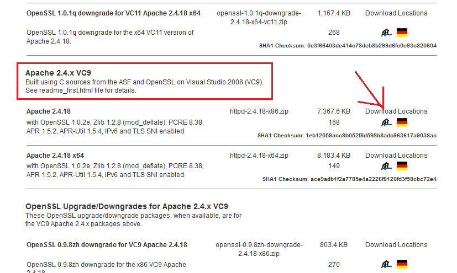Screen dimensions: 457x273
Task: Click OpenSSL 1.0.1q downgrade for VC11 title
Action: tap(113, 13)
